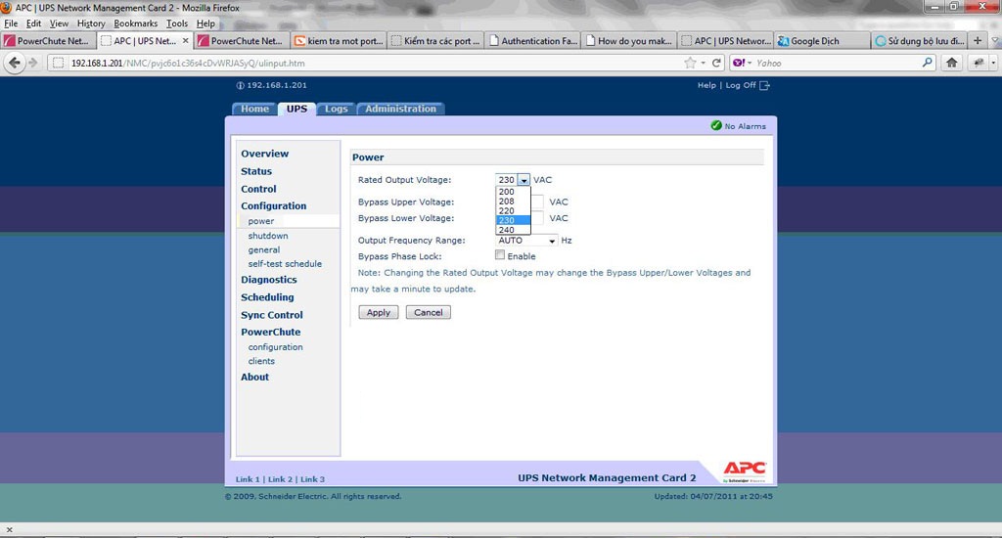
Task: Choose 220 in the voltage list
Action: pyautogui.click(x=513, y=211)
